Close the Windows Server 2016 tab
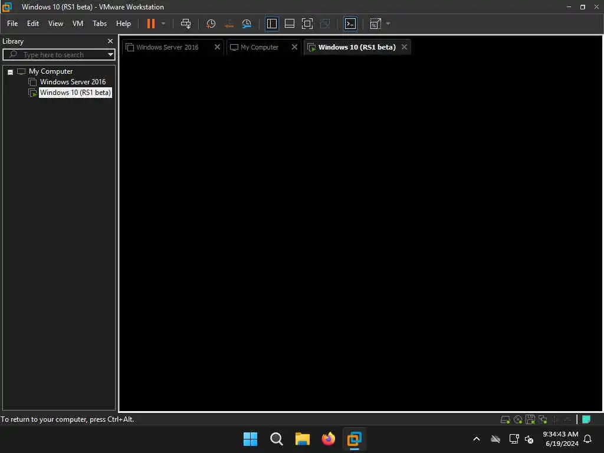Image resolution: width=604 pixels, height=453 pixels. click(217, 47)
